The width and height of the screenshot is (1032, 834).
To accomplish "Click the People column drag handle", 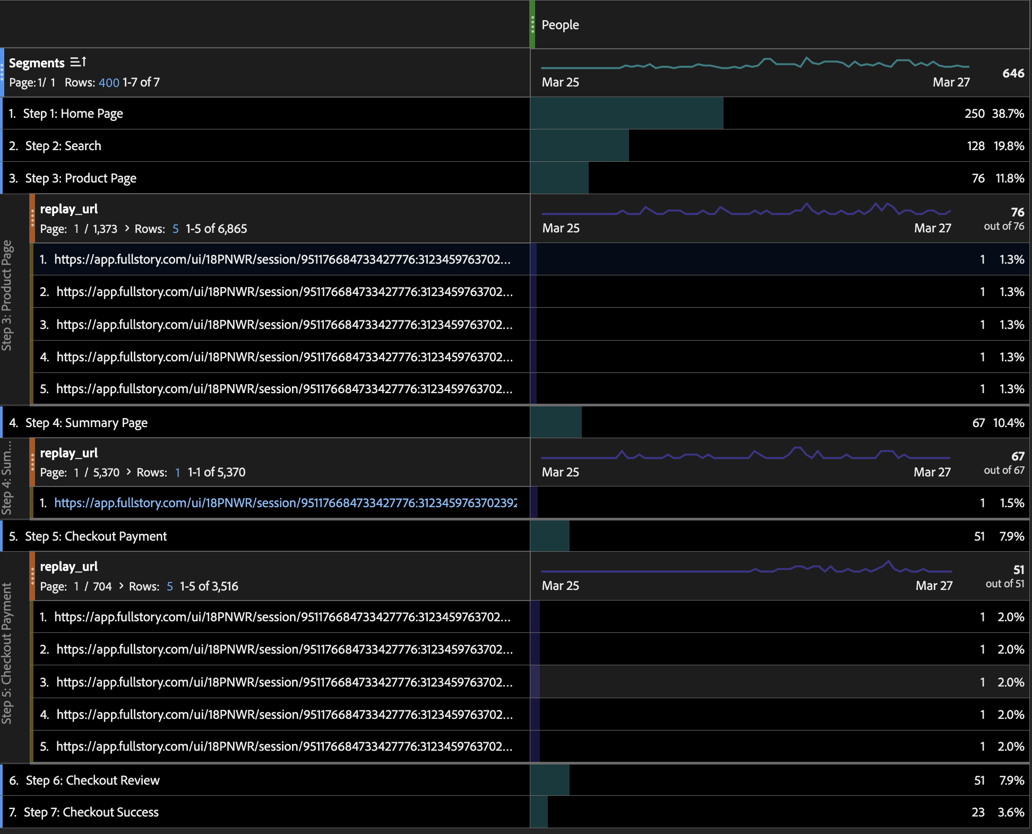I will click(532, 24).
